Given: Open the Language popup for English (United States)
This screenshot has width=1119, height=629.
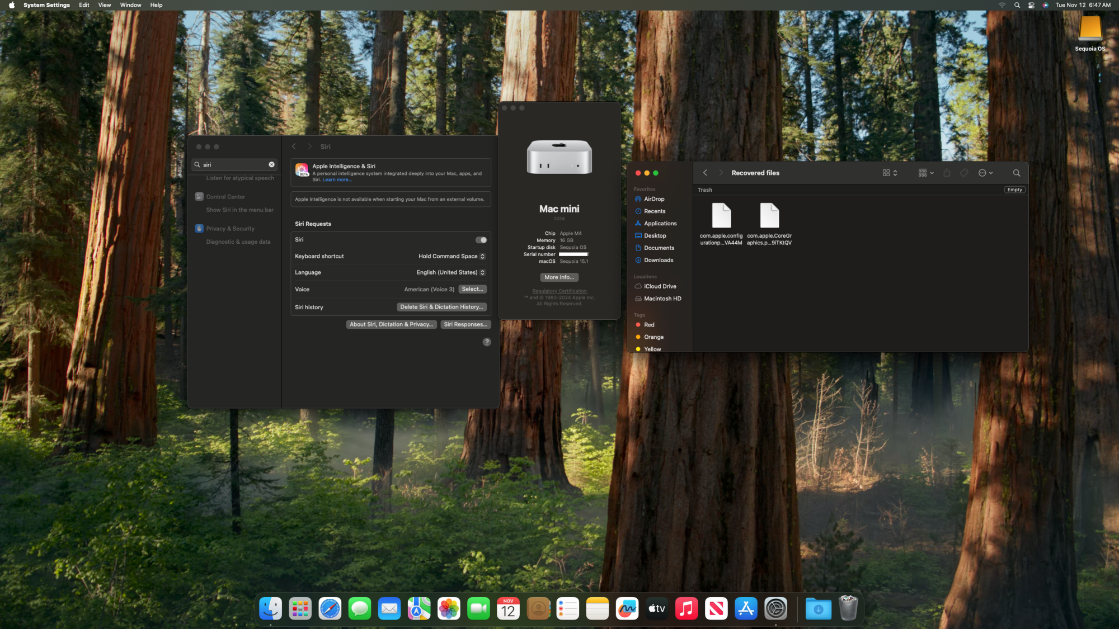Looking at the screenshot, I should point(450,273).
